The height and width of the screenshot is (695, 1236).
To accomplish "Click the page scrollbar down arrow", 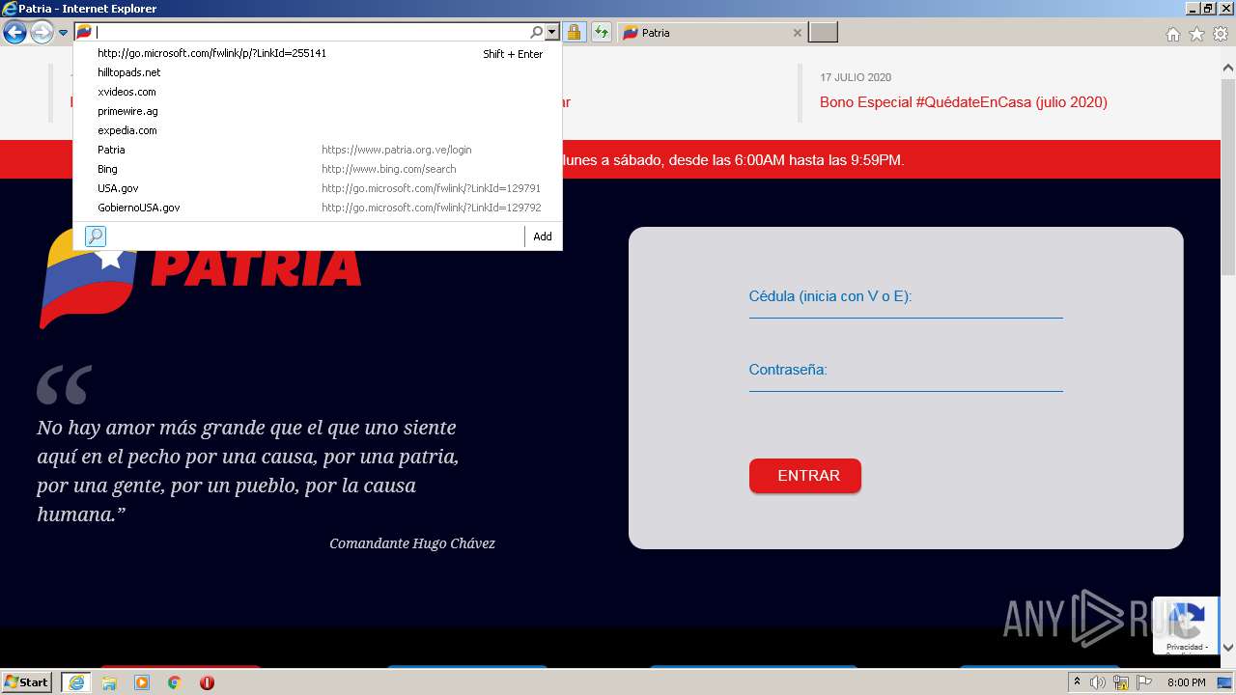I will pos(1228,648).
